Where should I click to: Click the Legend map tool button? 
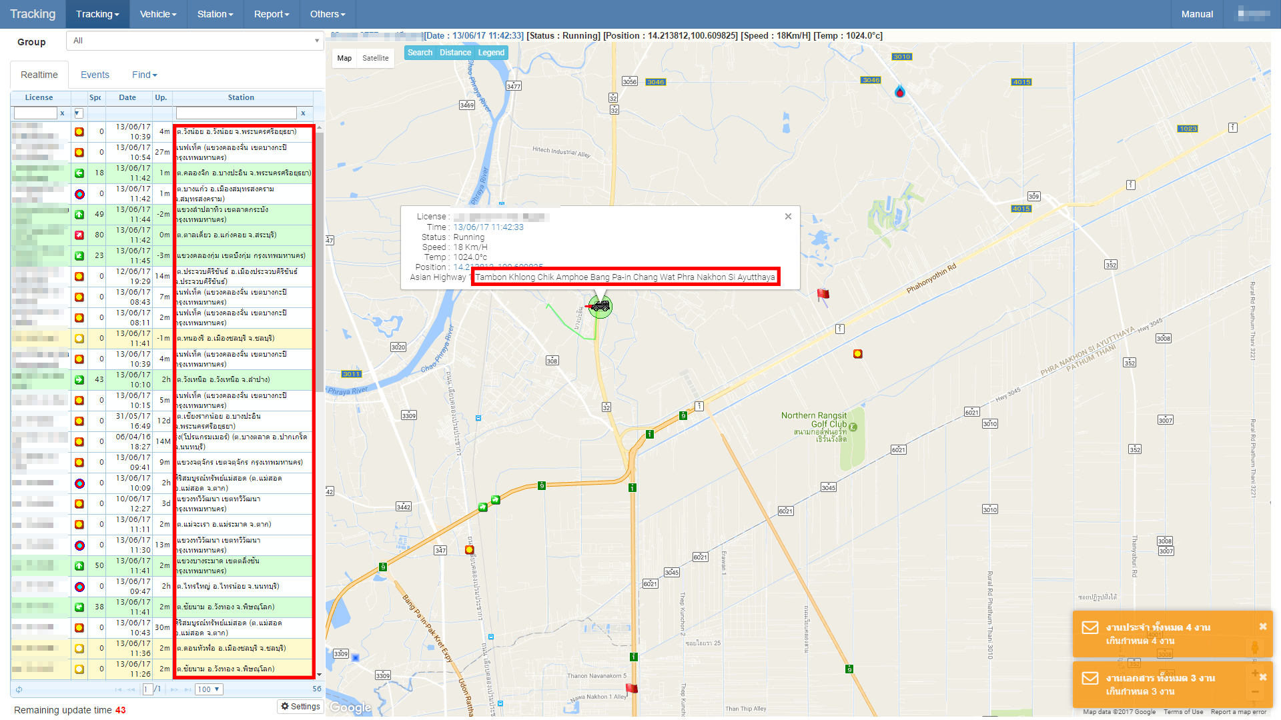pos(491,53)
